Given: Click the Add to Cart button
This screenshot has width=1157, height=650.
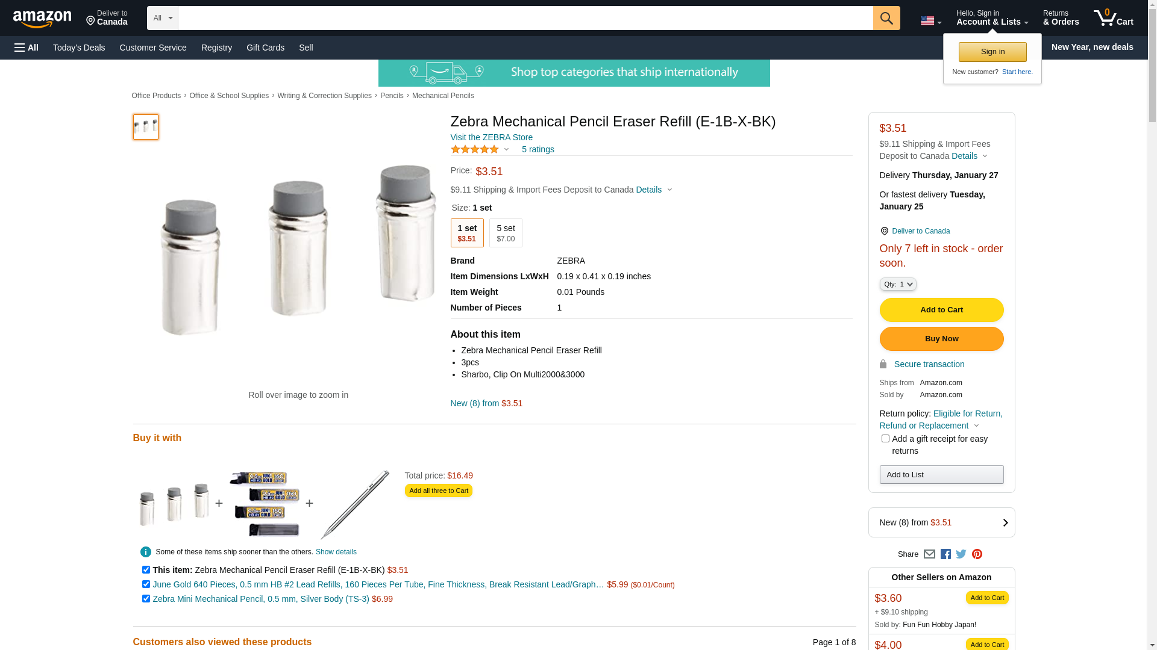Looking at the screenshot, I should [941, 310].
